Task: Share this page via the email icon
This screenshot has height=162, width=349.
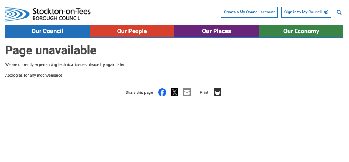Action: (x=187, y=92)
